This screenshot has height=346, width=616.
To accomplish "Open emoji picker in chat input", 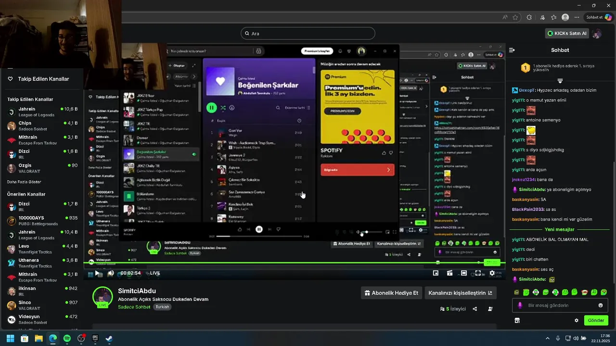I will 601,305.
